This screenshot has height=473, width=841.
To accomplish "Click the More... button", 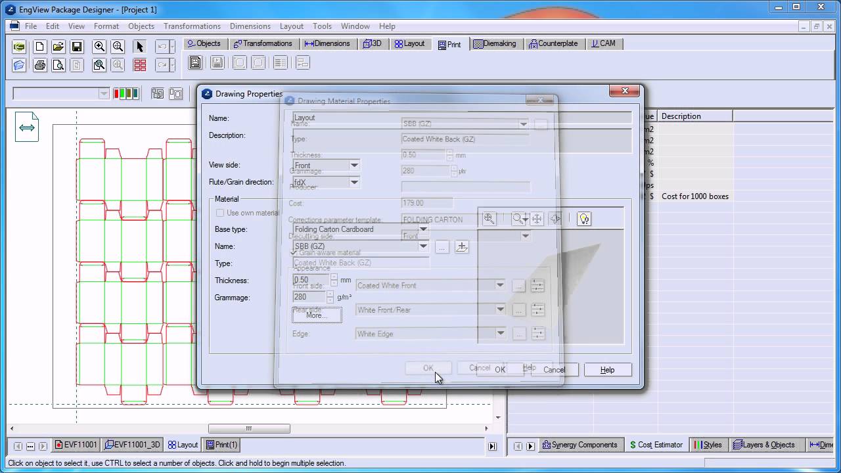I will tap(317, 315).
